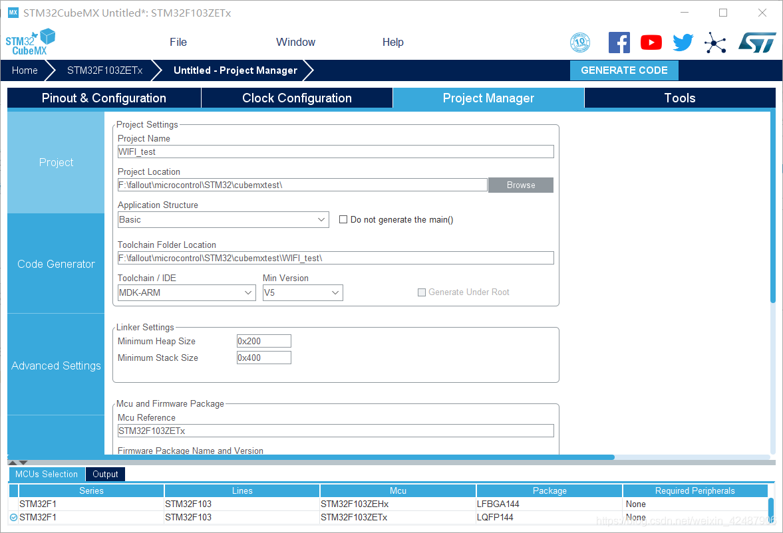Image resolution: width=783 pixels, height=533 pixels.
Task: Click the Project Location input field
Action: (303, 185)
